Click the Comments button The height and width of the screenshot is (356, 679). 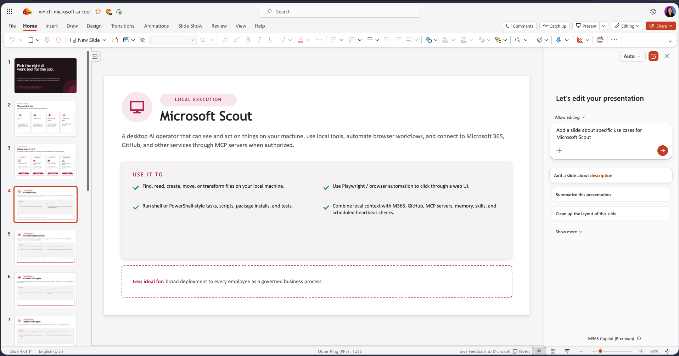pyautogui.click(x=520, y=26)
